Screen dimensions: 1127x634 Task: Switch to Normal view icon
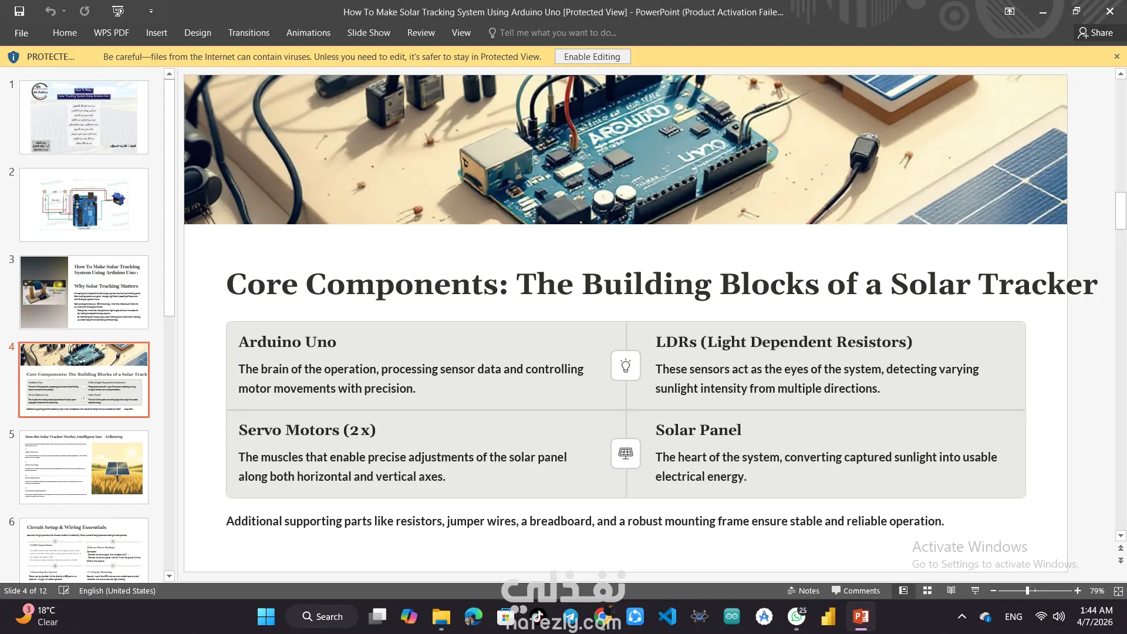pyautogui.click(x=903, y=591)
